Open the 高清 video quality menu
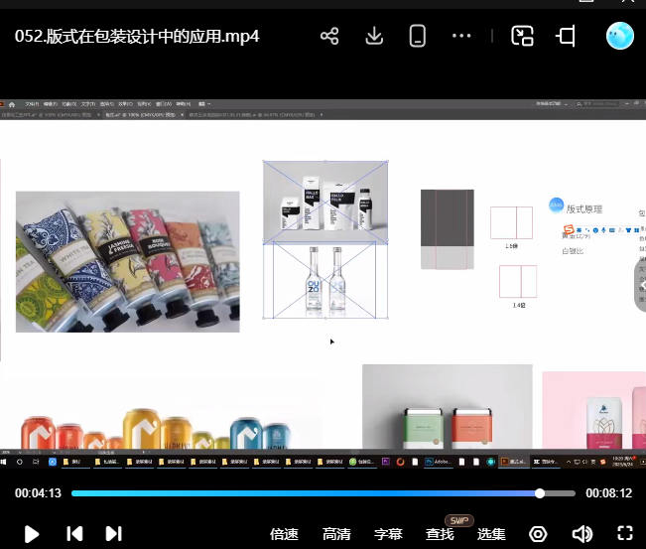646x549 pixels. click(x=336, y=534)
